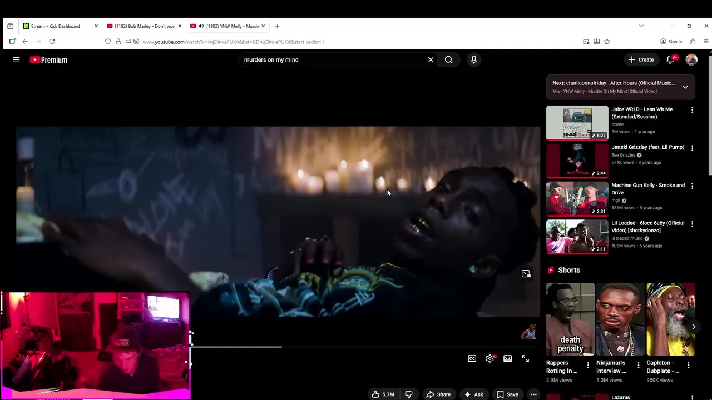
Task: Click browser Sign in button
Action: click(671, 42)
